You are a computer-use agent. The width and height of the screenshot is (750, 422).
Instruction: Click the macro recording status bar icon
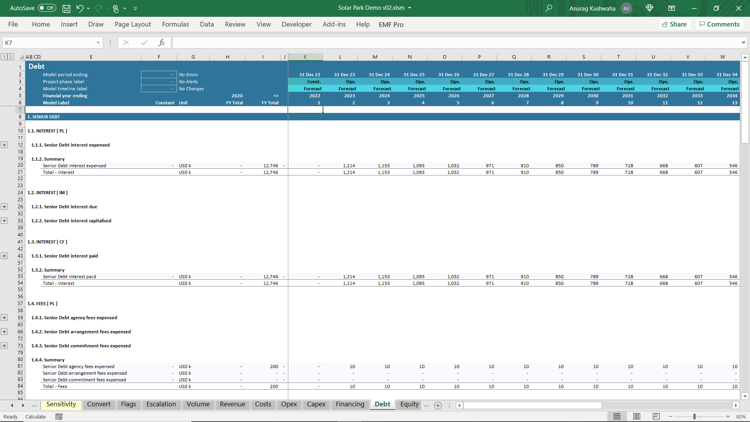(59, 417)
